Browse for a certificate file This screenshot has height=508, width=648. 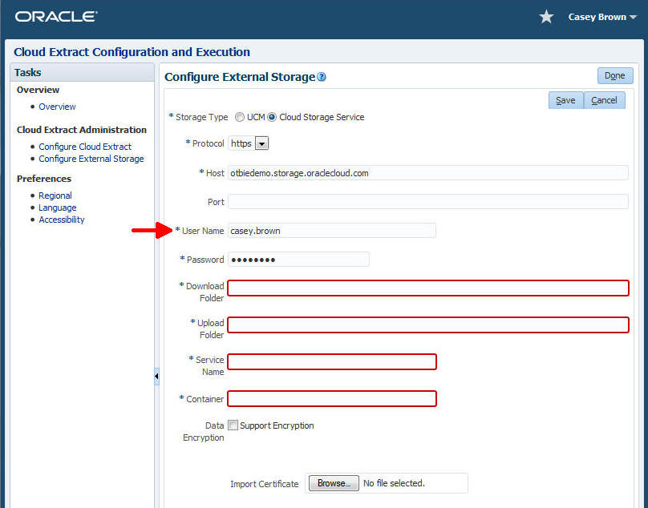[334, 482]
